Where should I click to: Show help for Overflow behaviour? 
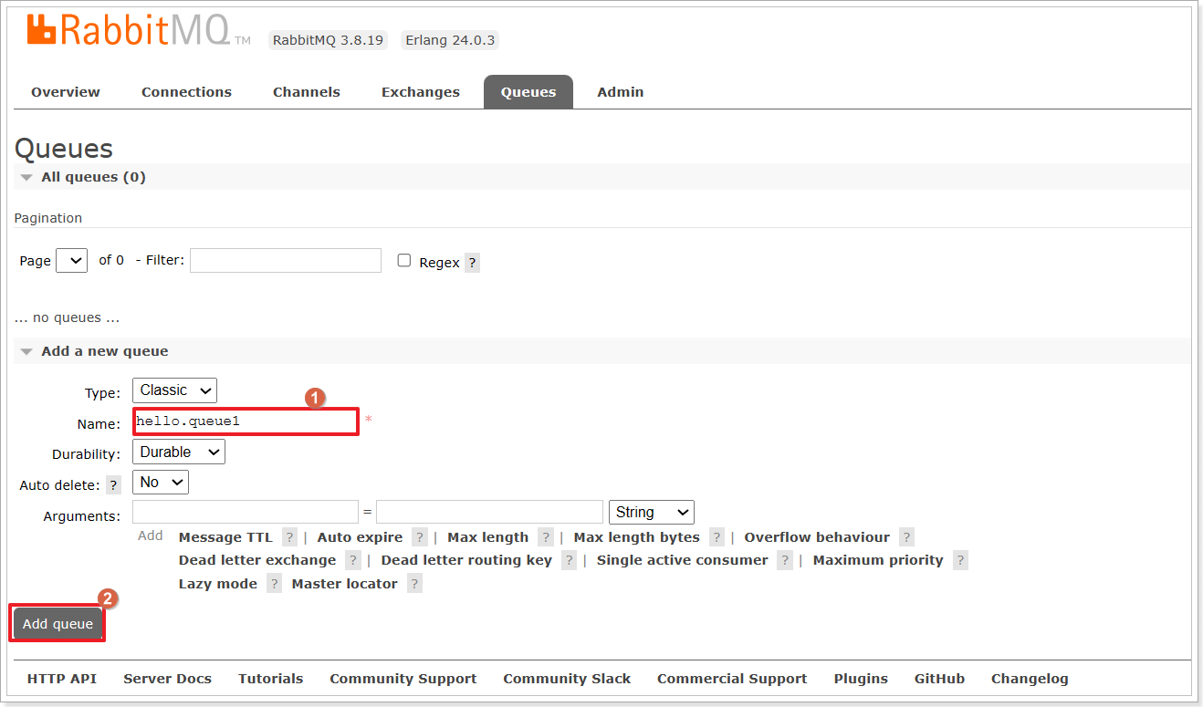[906, 537]
